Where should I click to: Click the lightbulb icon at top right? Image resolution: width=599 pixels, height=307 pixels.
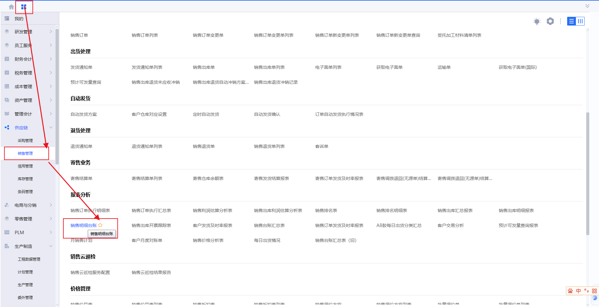(537, 21)
